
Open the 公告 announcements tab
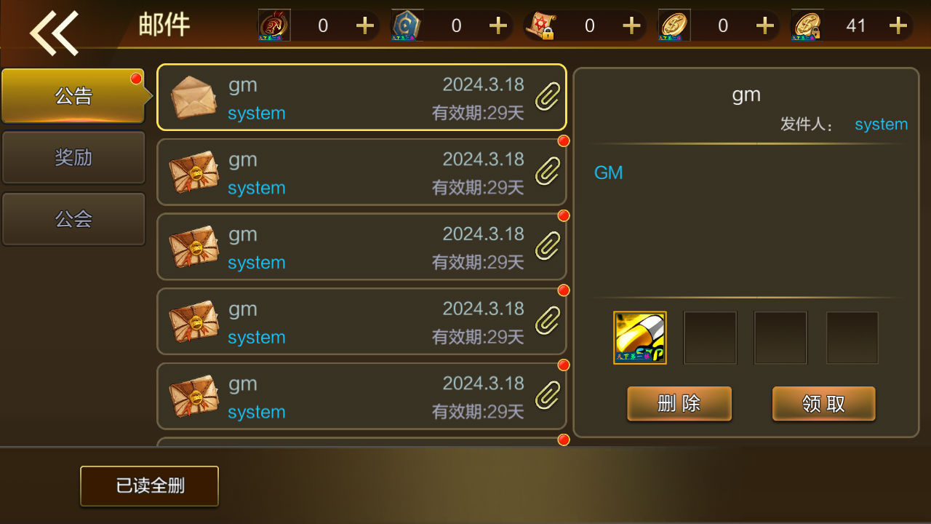[x=73, y=95]
